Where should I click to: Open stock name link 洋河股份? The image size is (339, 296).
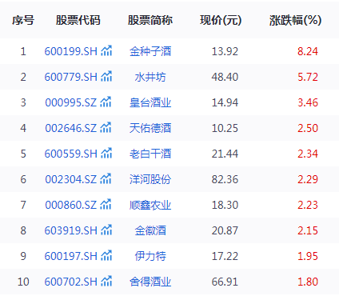pyautogui.click(x=150, y=179)
